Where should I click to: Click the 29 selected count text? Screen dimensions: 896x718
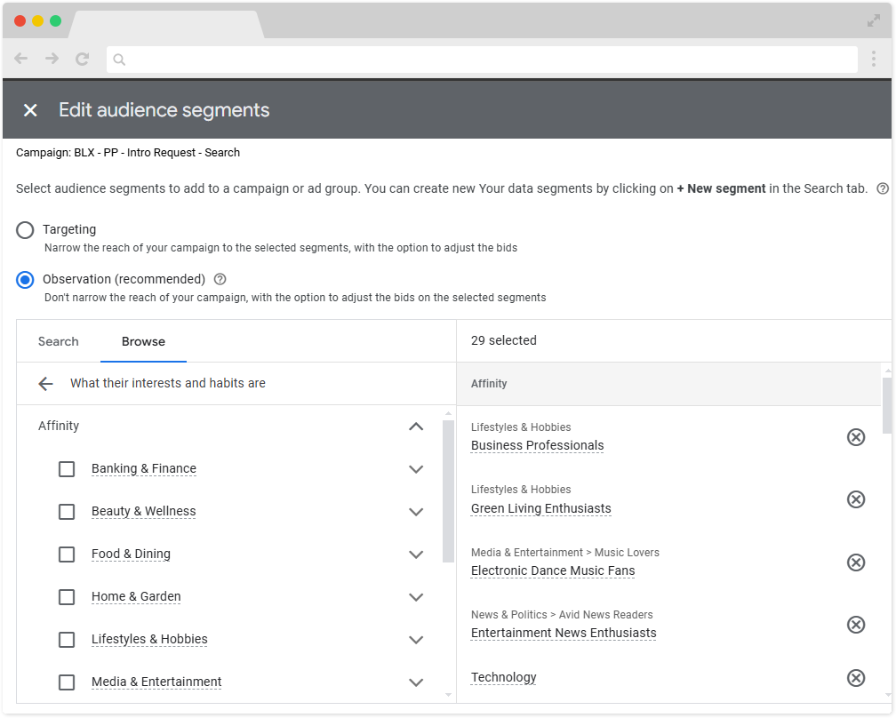click(x=503, y=340)
